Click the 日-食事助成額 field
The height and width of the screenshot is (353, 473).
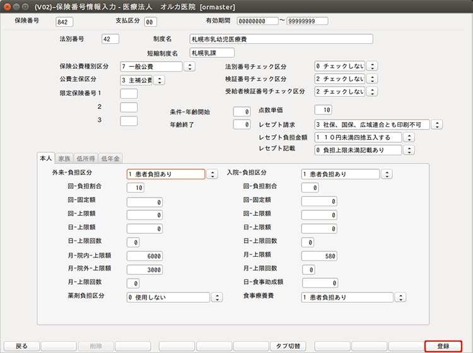tap(320, 283)
